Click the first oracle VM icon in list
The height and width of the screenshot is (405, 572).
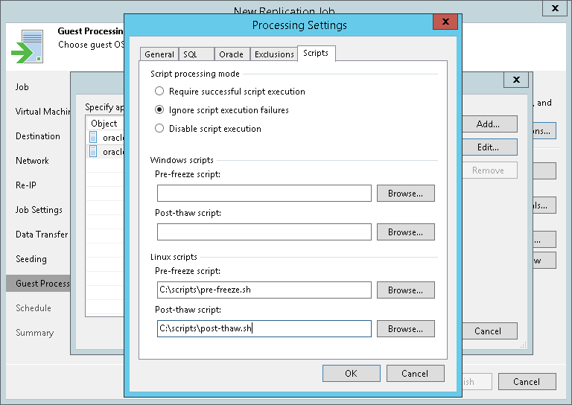[x=93, y=137]
